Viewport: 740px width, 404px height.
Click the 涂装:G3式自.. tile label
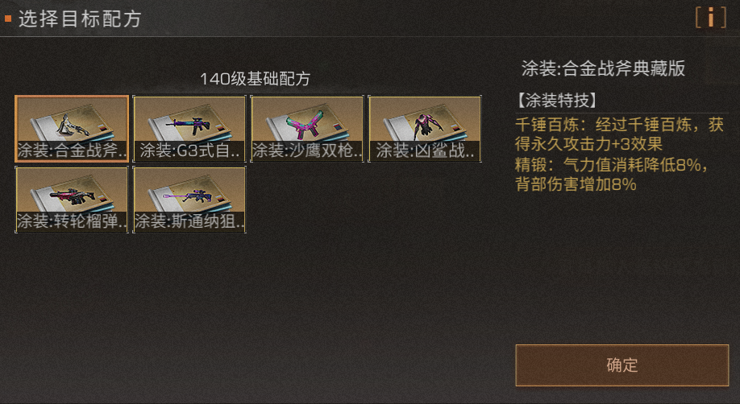[189, 150]
